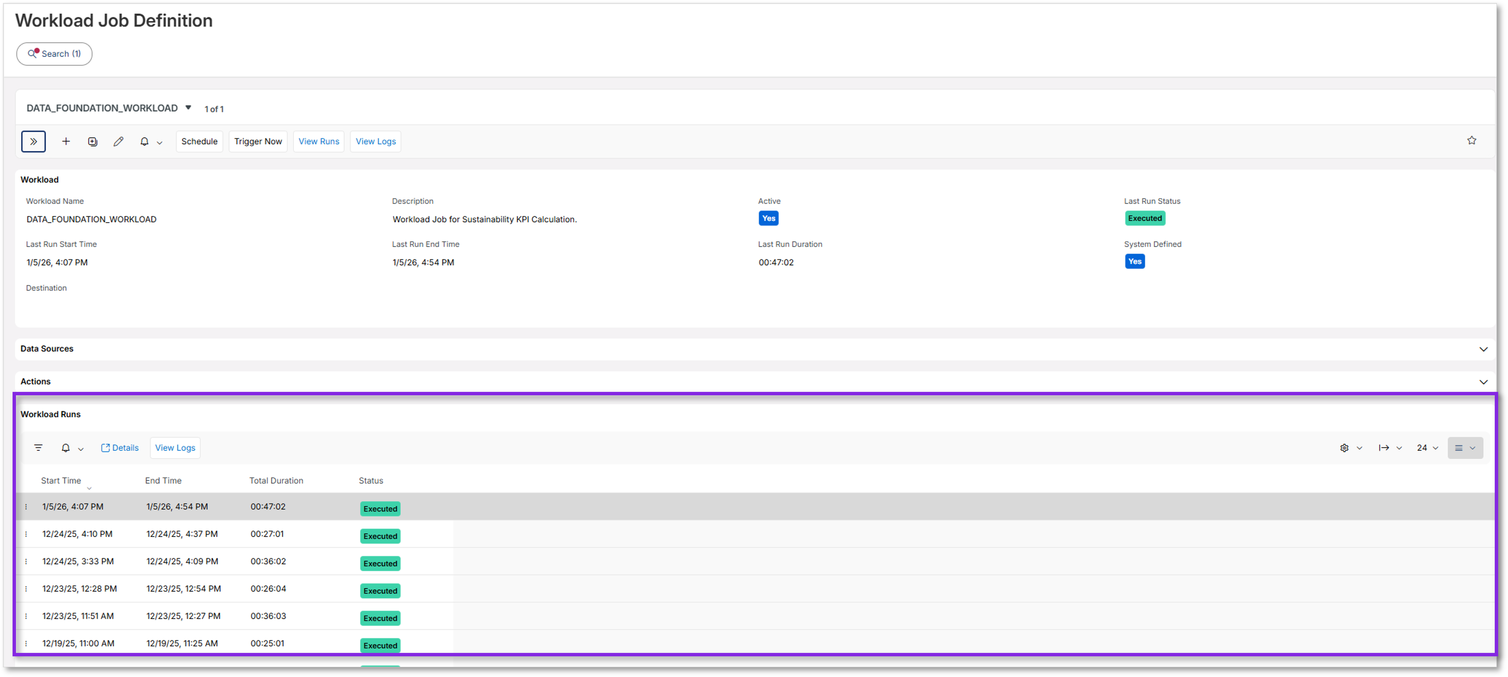Expand the Actions section

[x=1483, y=382]
